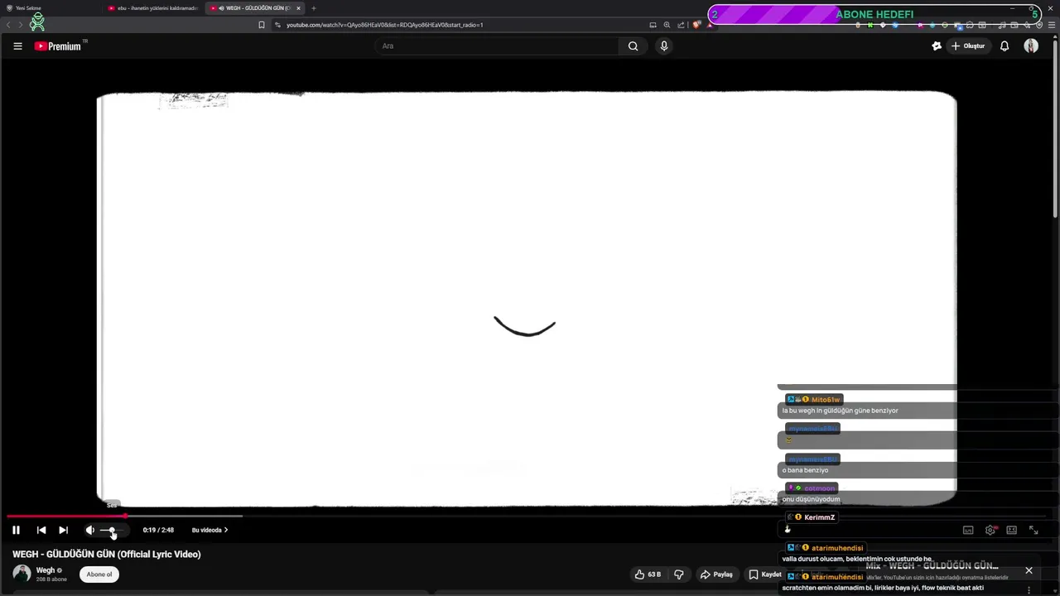Select the 'WEGH - GÜLDÜĞÜN GÜN' browser tab
1060x596 pixels.
(x=253, y=8)
